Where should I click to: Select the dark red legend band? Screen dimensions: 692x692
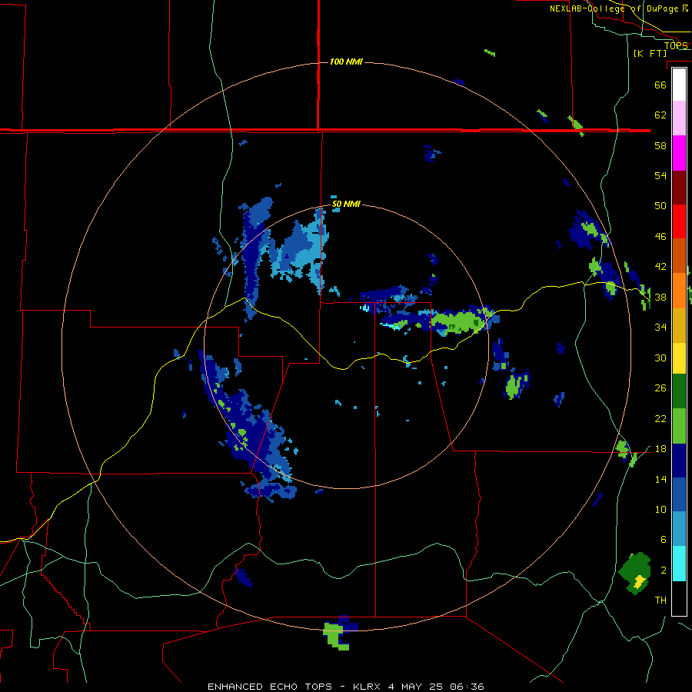point(679,187)
